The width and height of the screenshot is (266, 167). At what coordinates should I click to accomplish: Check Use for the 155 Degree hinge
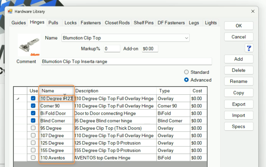pos(33,150)
